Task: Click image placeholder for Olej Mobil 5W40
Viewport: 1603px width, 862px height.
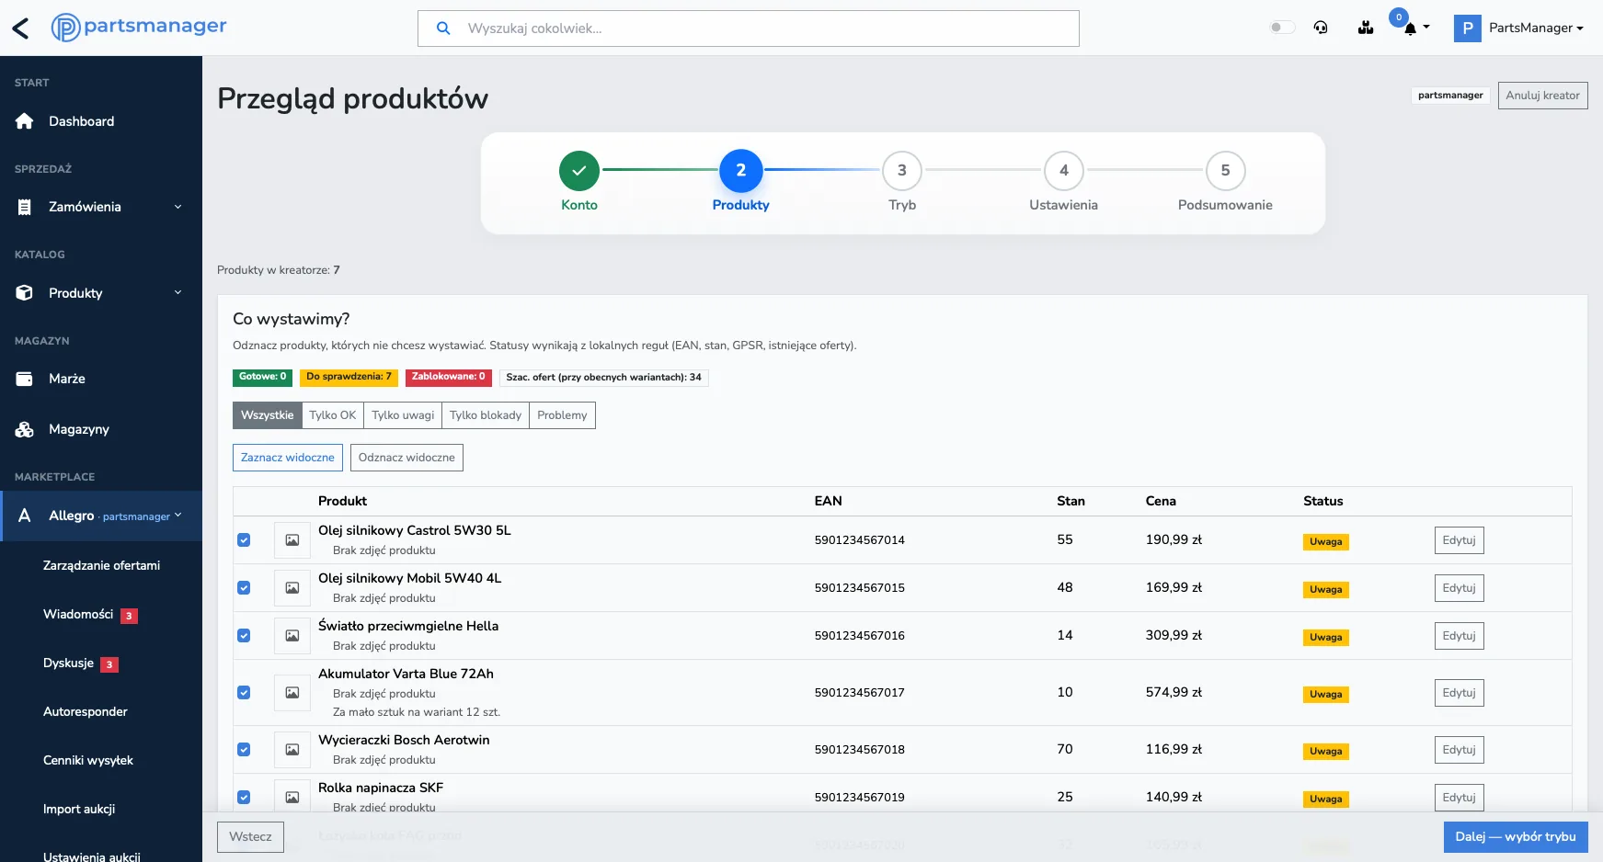Action: coord(292,588)
